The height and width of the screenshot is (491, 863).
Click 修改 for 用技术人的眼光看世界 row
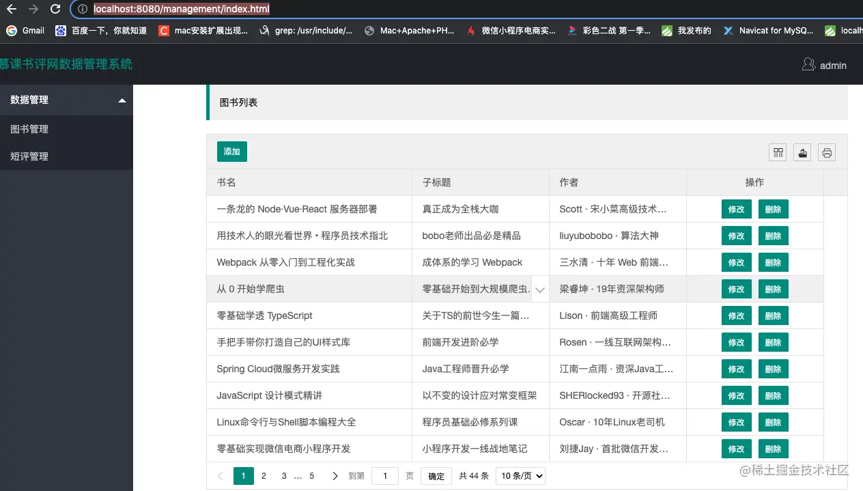pyautogui.click(x=737, y=236)
